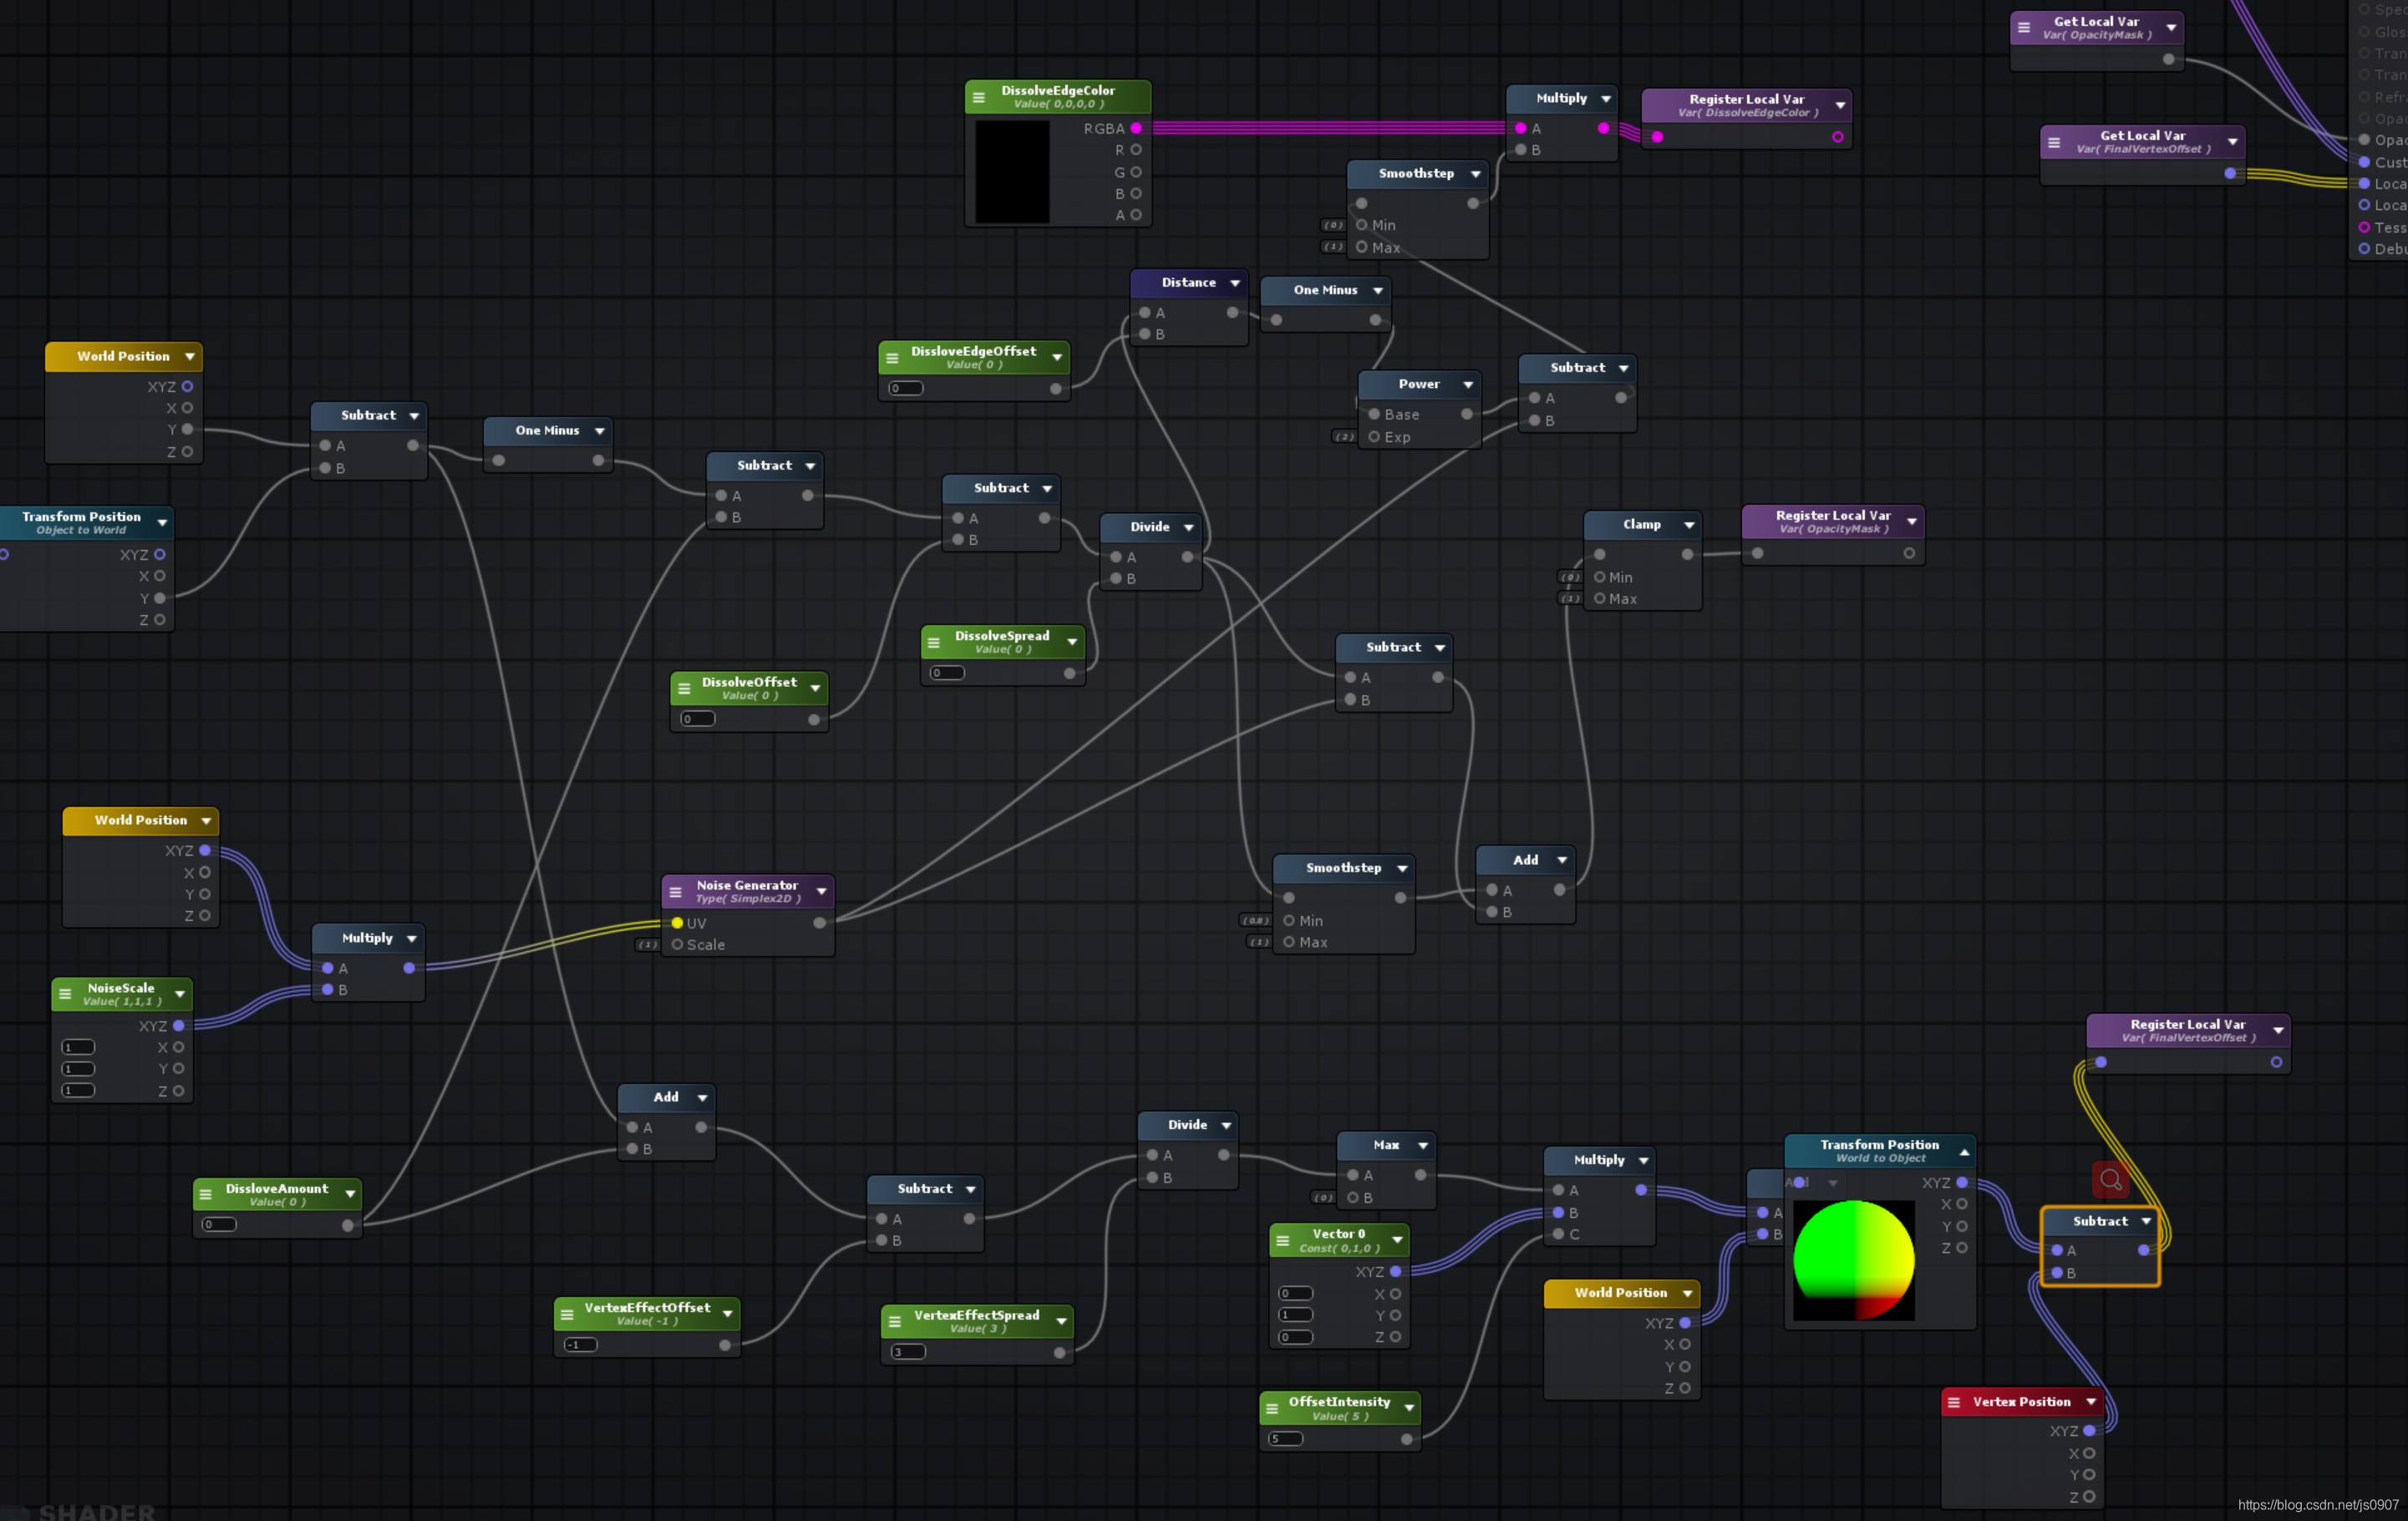
Task: Expand the Register Local Var DissolveEdgeColor arrow
Action: pos(1840,105)
